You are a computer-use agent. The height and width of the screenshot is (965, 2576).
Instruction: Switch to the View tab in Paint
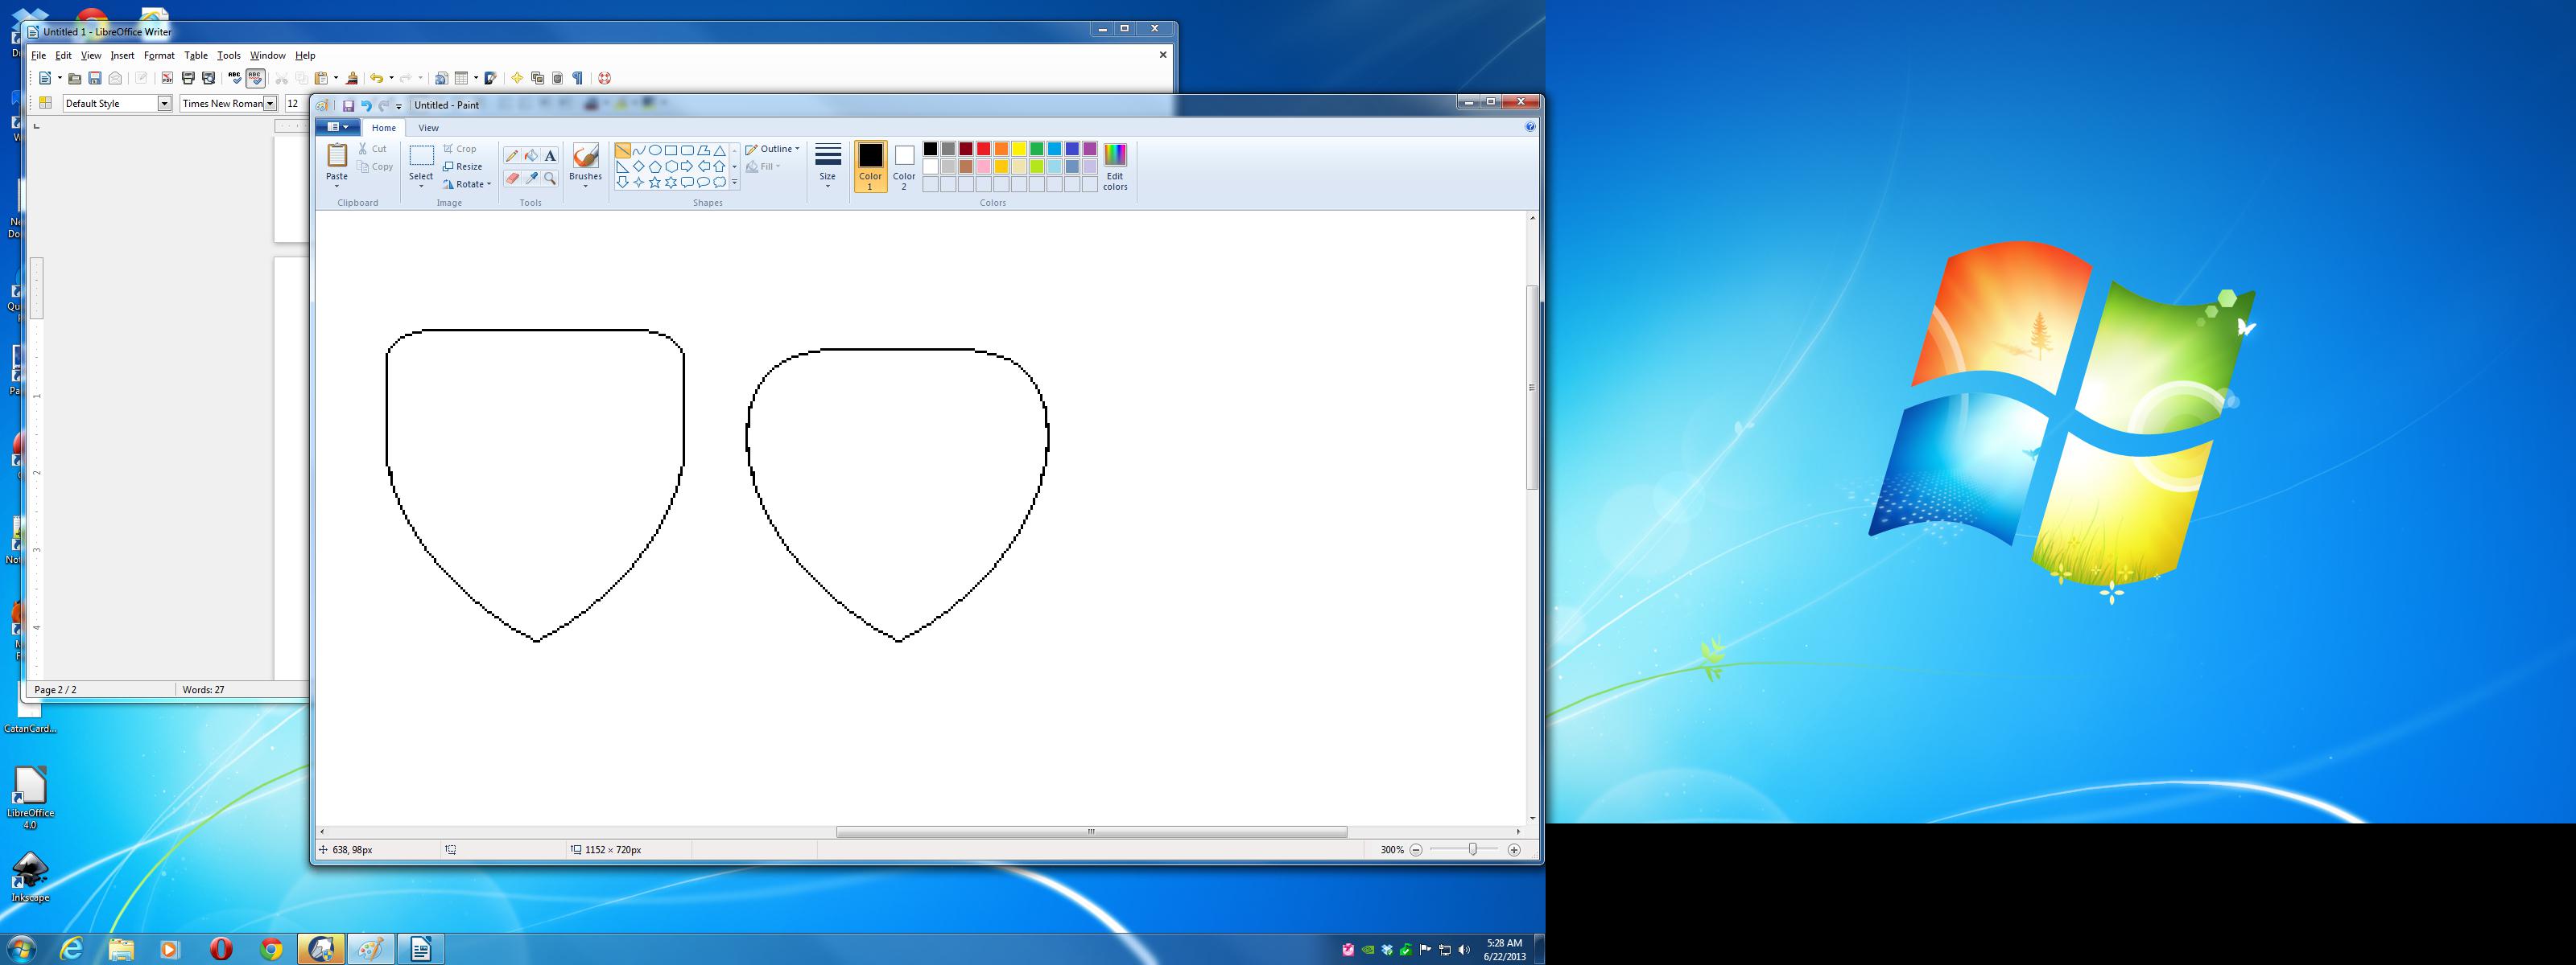pyautogui.click(x=428, y=128)
